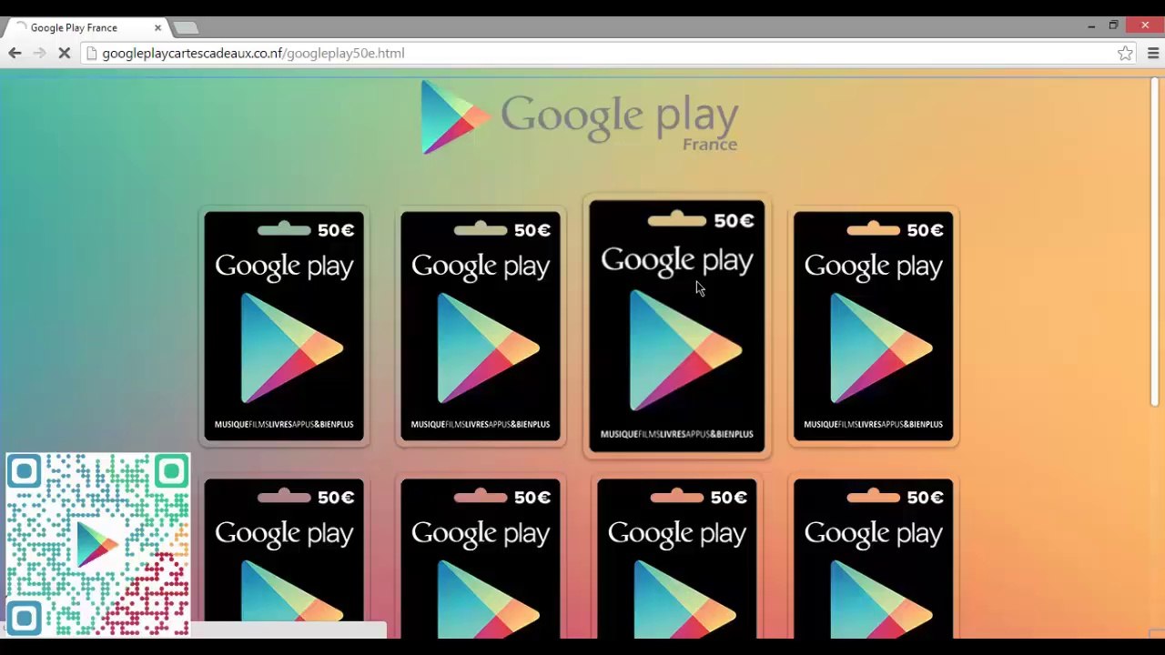Select the third 50€ card, bottom row
1165x655 pixels.
point(677,558)
